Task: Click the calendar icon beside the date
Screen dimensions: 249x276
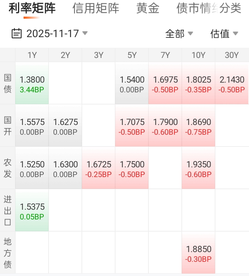Action: coord(17,33)
